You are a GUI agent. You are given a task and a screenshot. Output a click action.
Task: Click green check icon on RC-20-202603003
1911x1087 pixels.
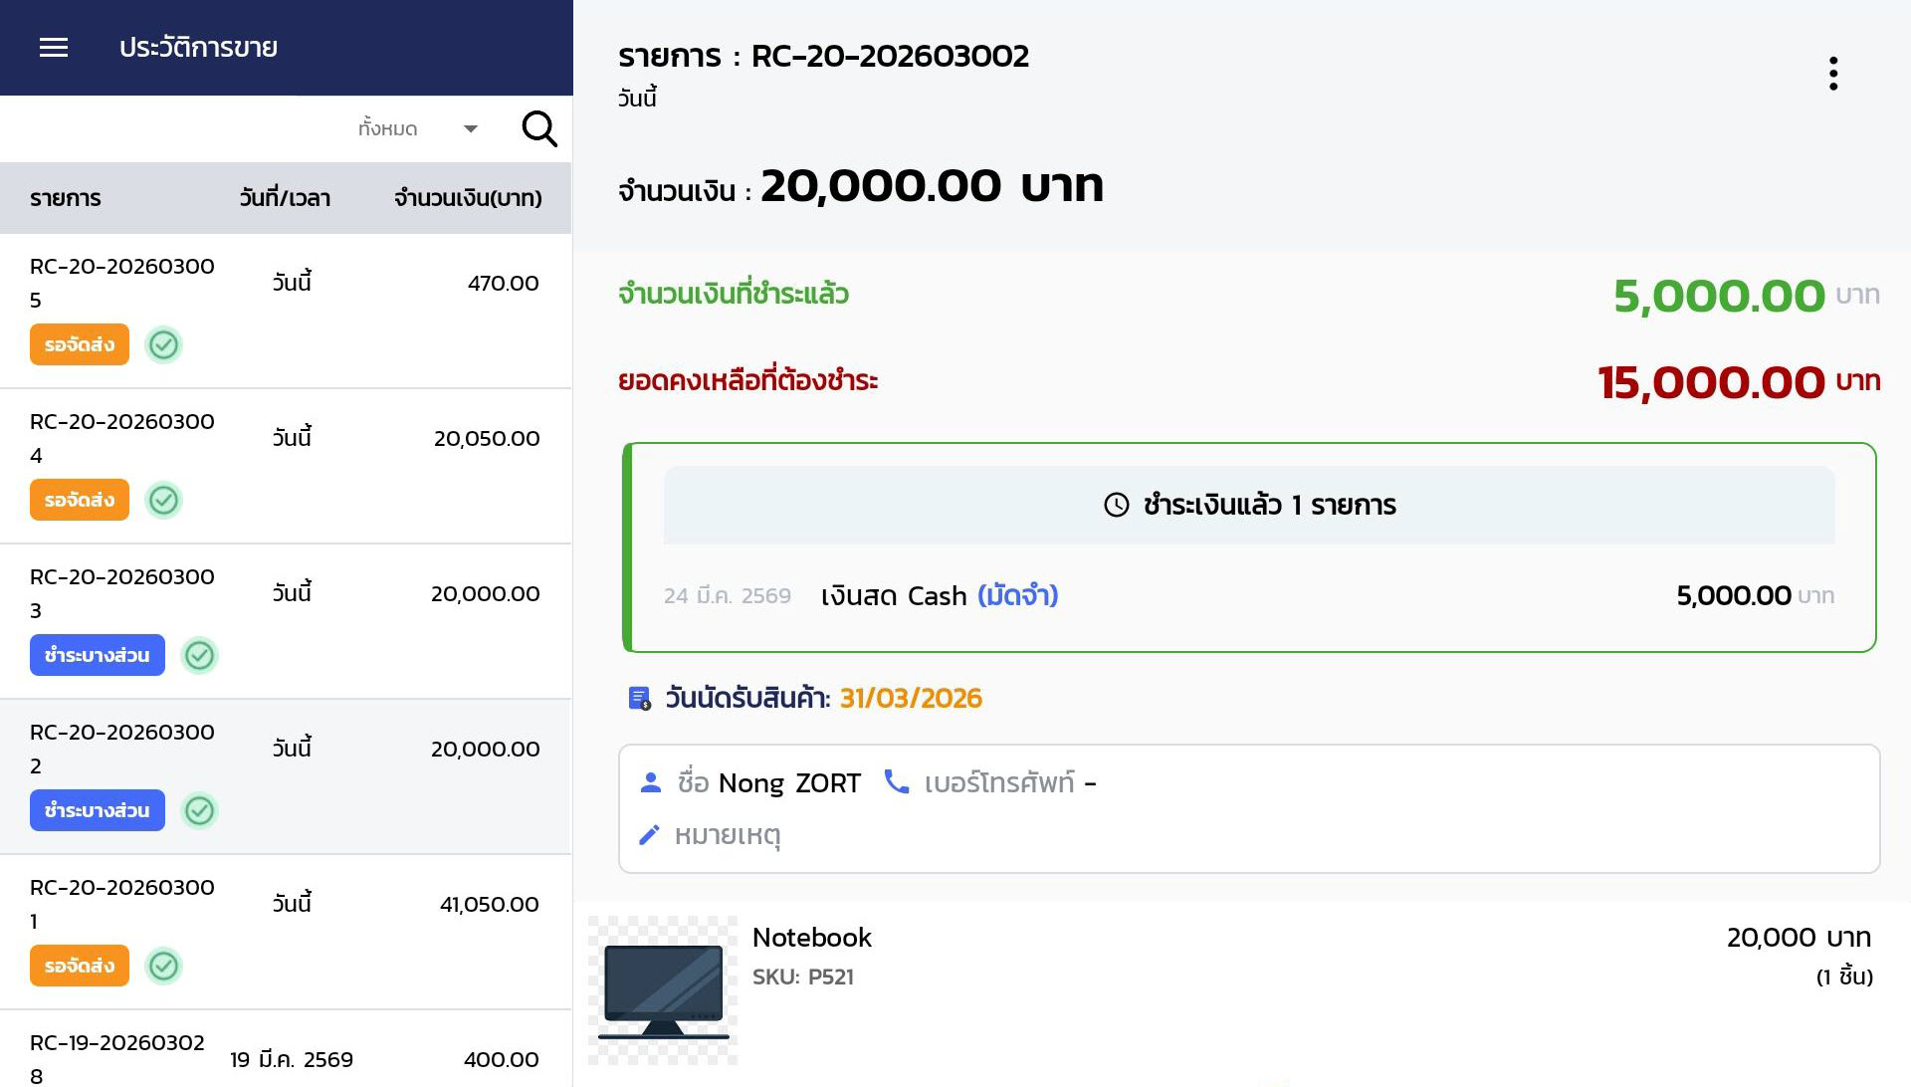tap(199, 656)
